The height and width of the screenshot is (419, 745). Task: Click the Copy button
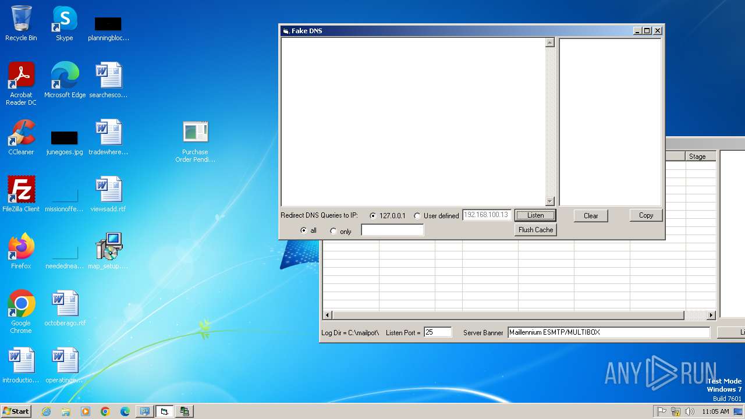[x=646, y=215]
